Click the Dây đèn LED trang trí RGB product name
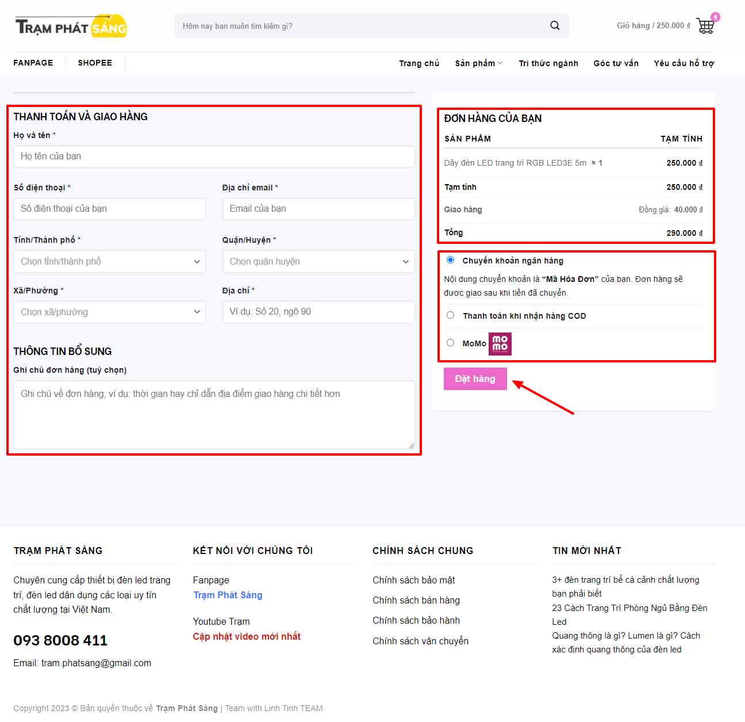The image size is (745, 722). [515, 163]
